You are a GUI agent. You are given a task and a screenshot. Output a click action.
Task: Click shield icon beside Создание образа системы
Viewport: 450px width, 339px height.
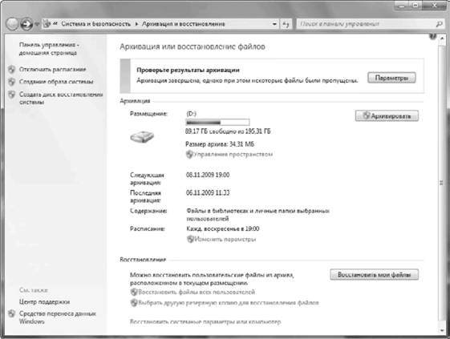[11, 82]
